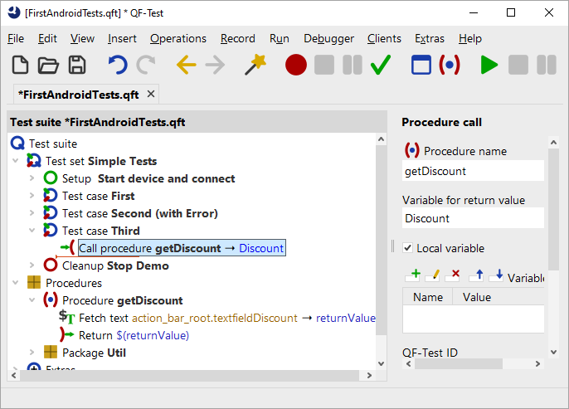Close the FirstAndroidTests.qft tab
Viewport: 569px width, 409px height.
(x=150, y=95)
